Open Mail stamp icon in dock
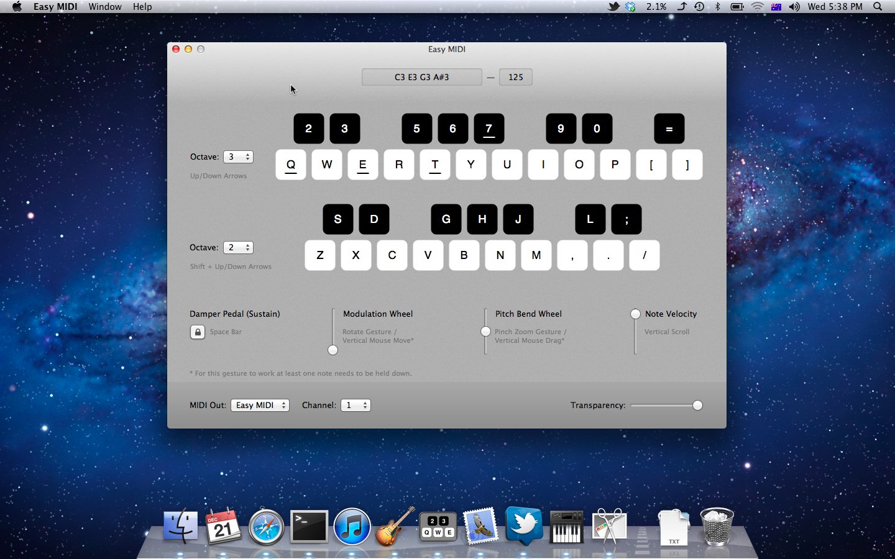Screen dimensions: 895x559 point(480,527)
